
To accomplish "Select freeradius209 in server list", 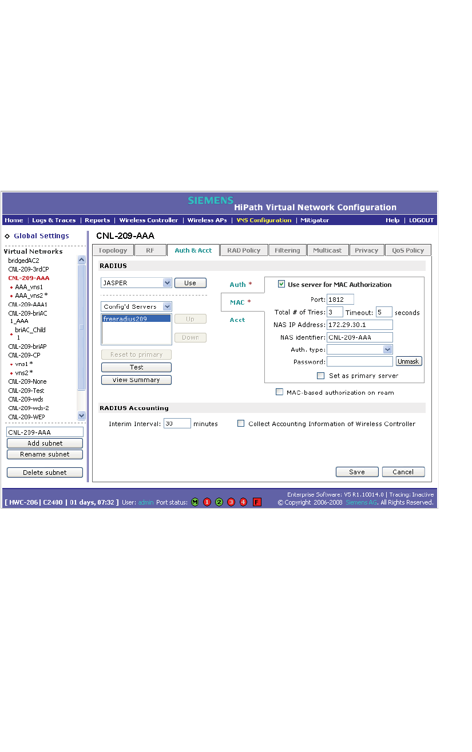I will (136, 318).
